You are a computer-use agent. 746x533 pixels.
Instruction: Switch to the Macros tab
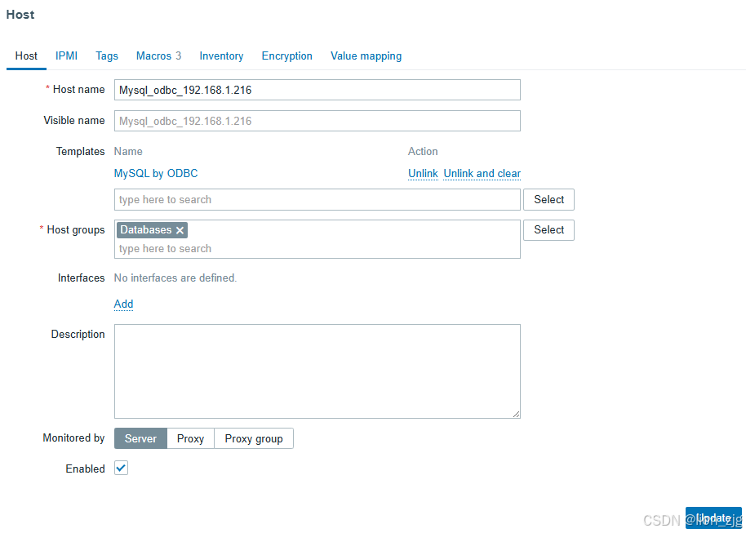click(153, 56)
